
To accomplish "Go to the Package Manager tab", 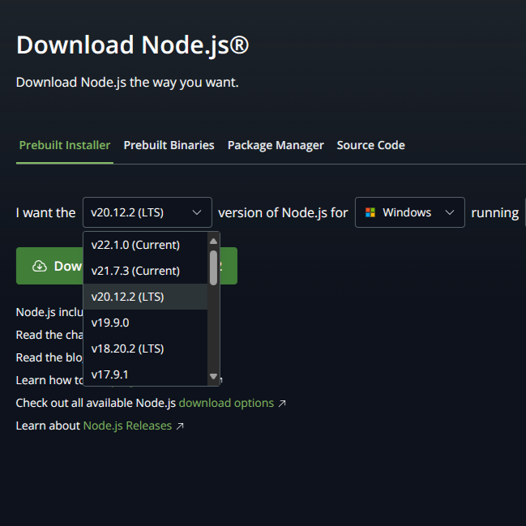I will pos(276,145).
